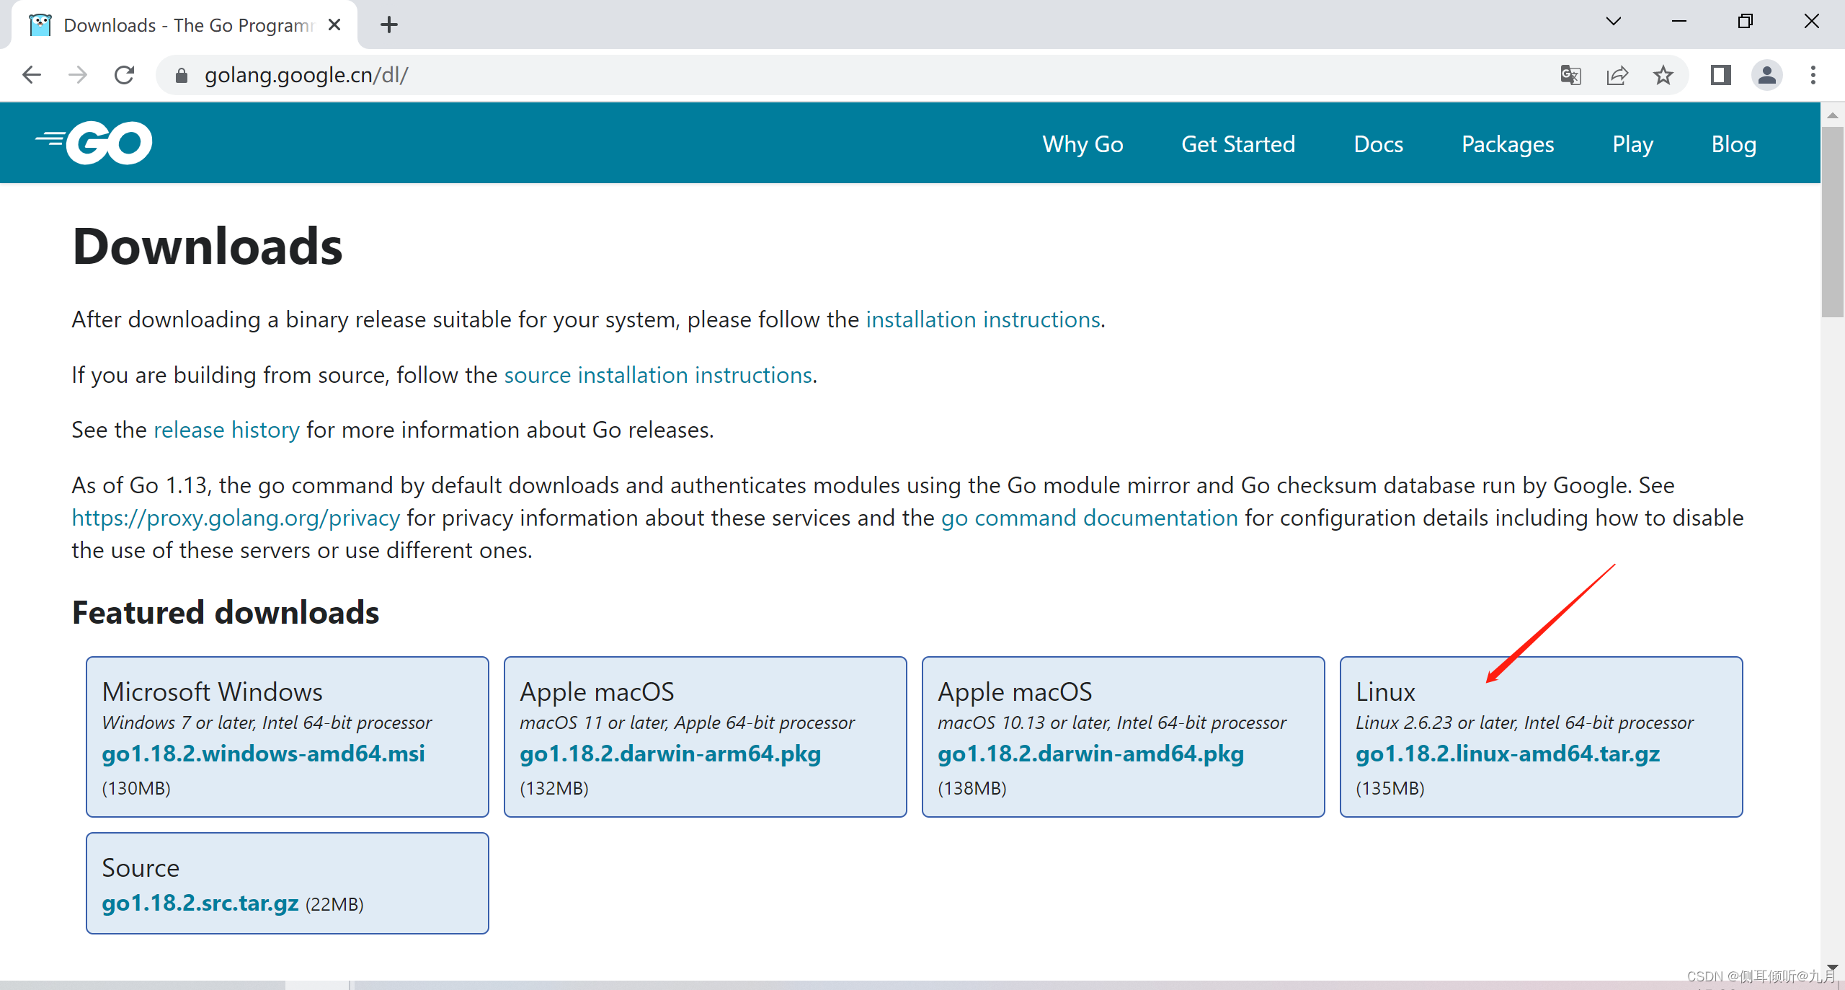
Task: Click the share page icon
Action: pos(1617,75)
